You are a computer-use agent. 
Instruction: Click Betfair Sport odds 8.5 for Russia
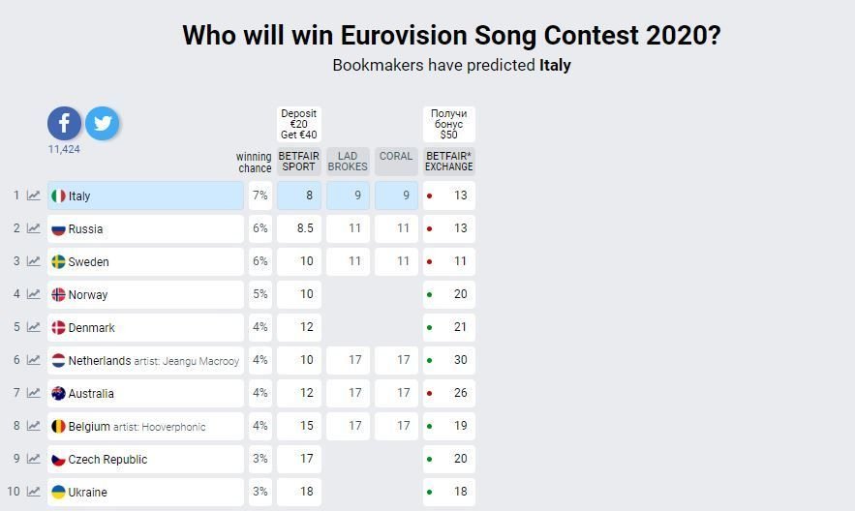click(x=299, y=228)
